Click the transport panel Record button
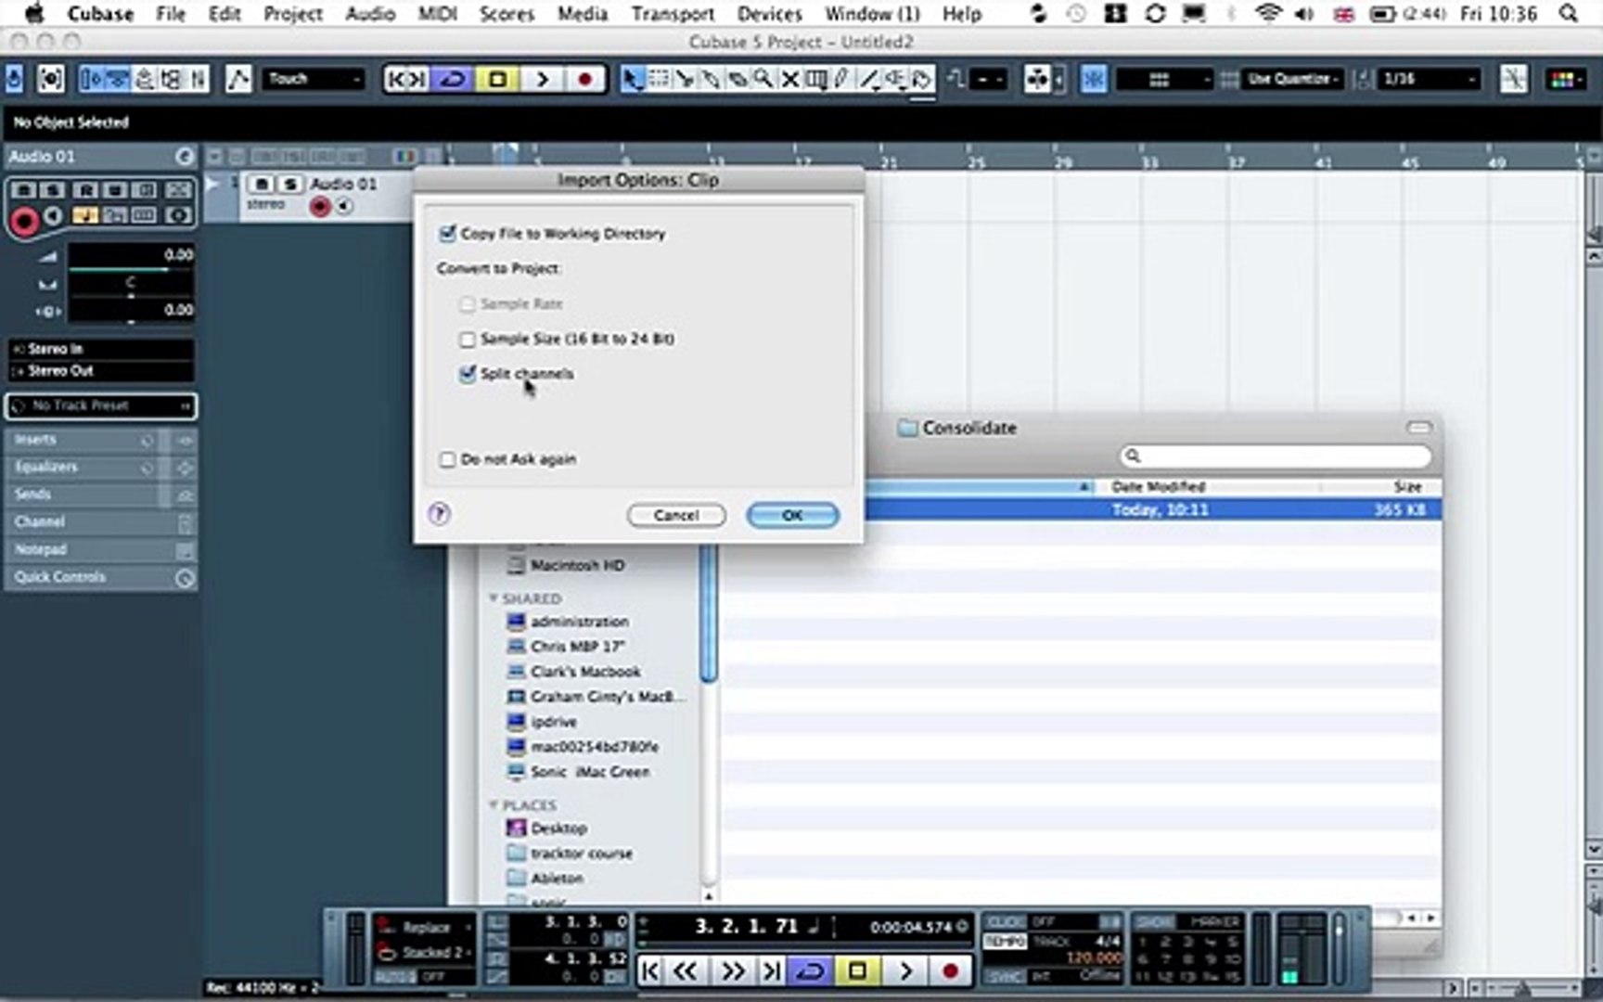The height and width of the screenshot is (1002, 1603). click(950, 971)
